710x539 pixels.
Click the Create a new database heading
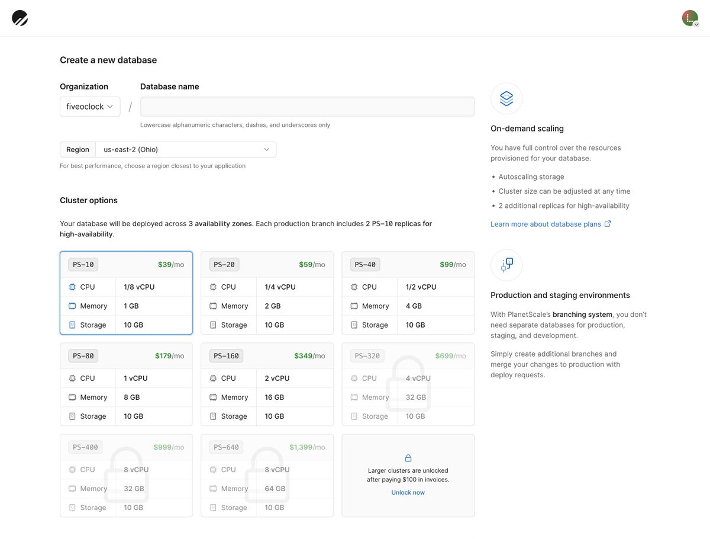pos(108,60)
